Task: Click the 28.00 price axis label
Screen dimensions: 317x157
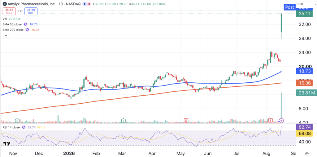Action: [x=305, y=39]
